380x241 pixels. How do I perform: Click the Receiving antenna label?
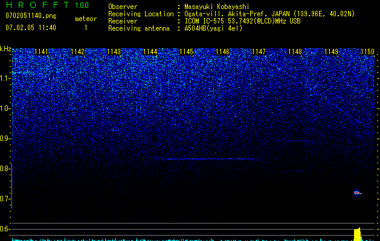[139, 28]
